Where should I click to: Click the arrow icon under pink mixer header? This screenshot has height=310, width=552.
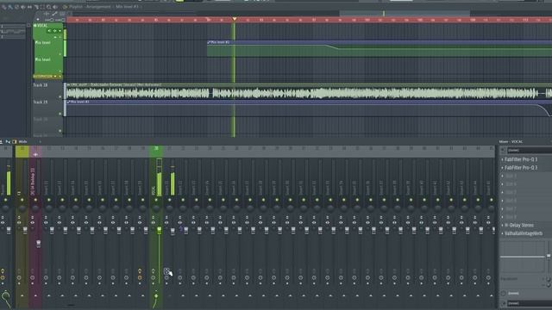point(35,155)
